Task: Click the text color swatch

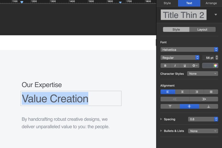Action: point(208,66)
